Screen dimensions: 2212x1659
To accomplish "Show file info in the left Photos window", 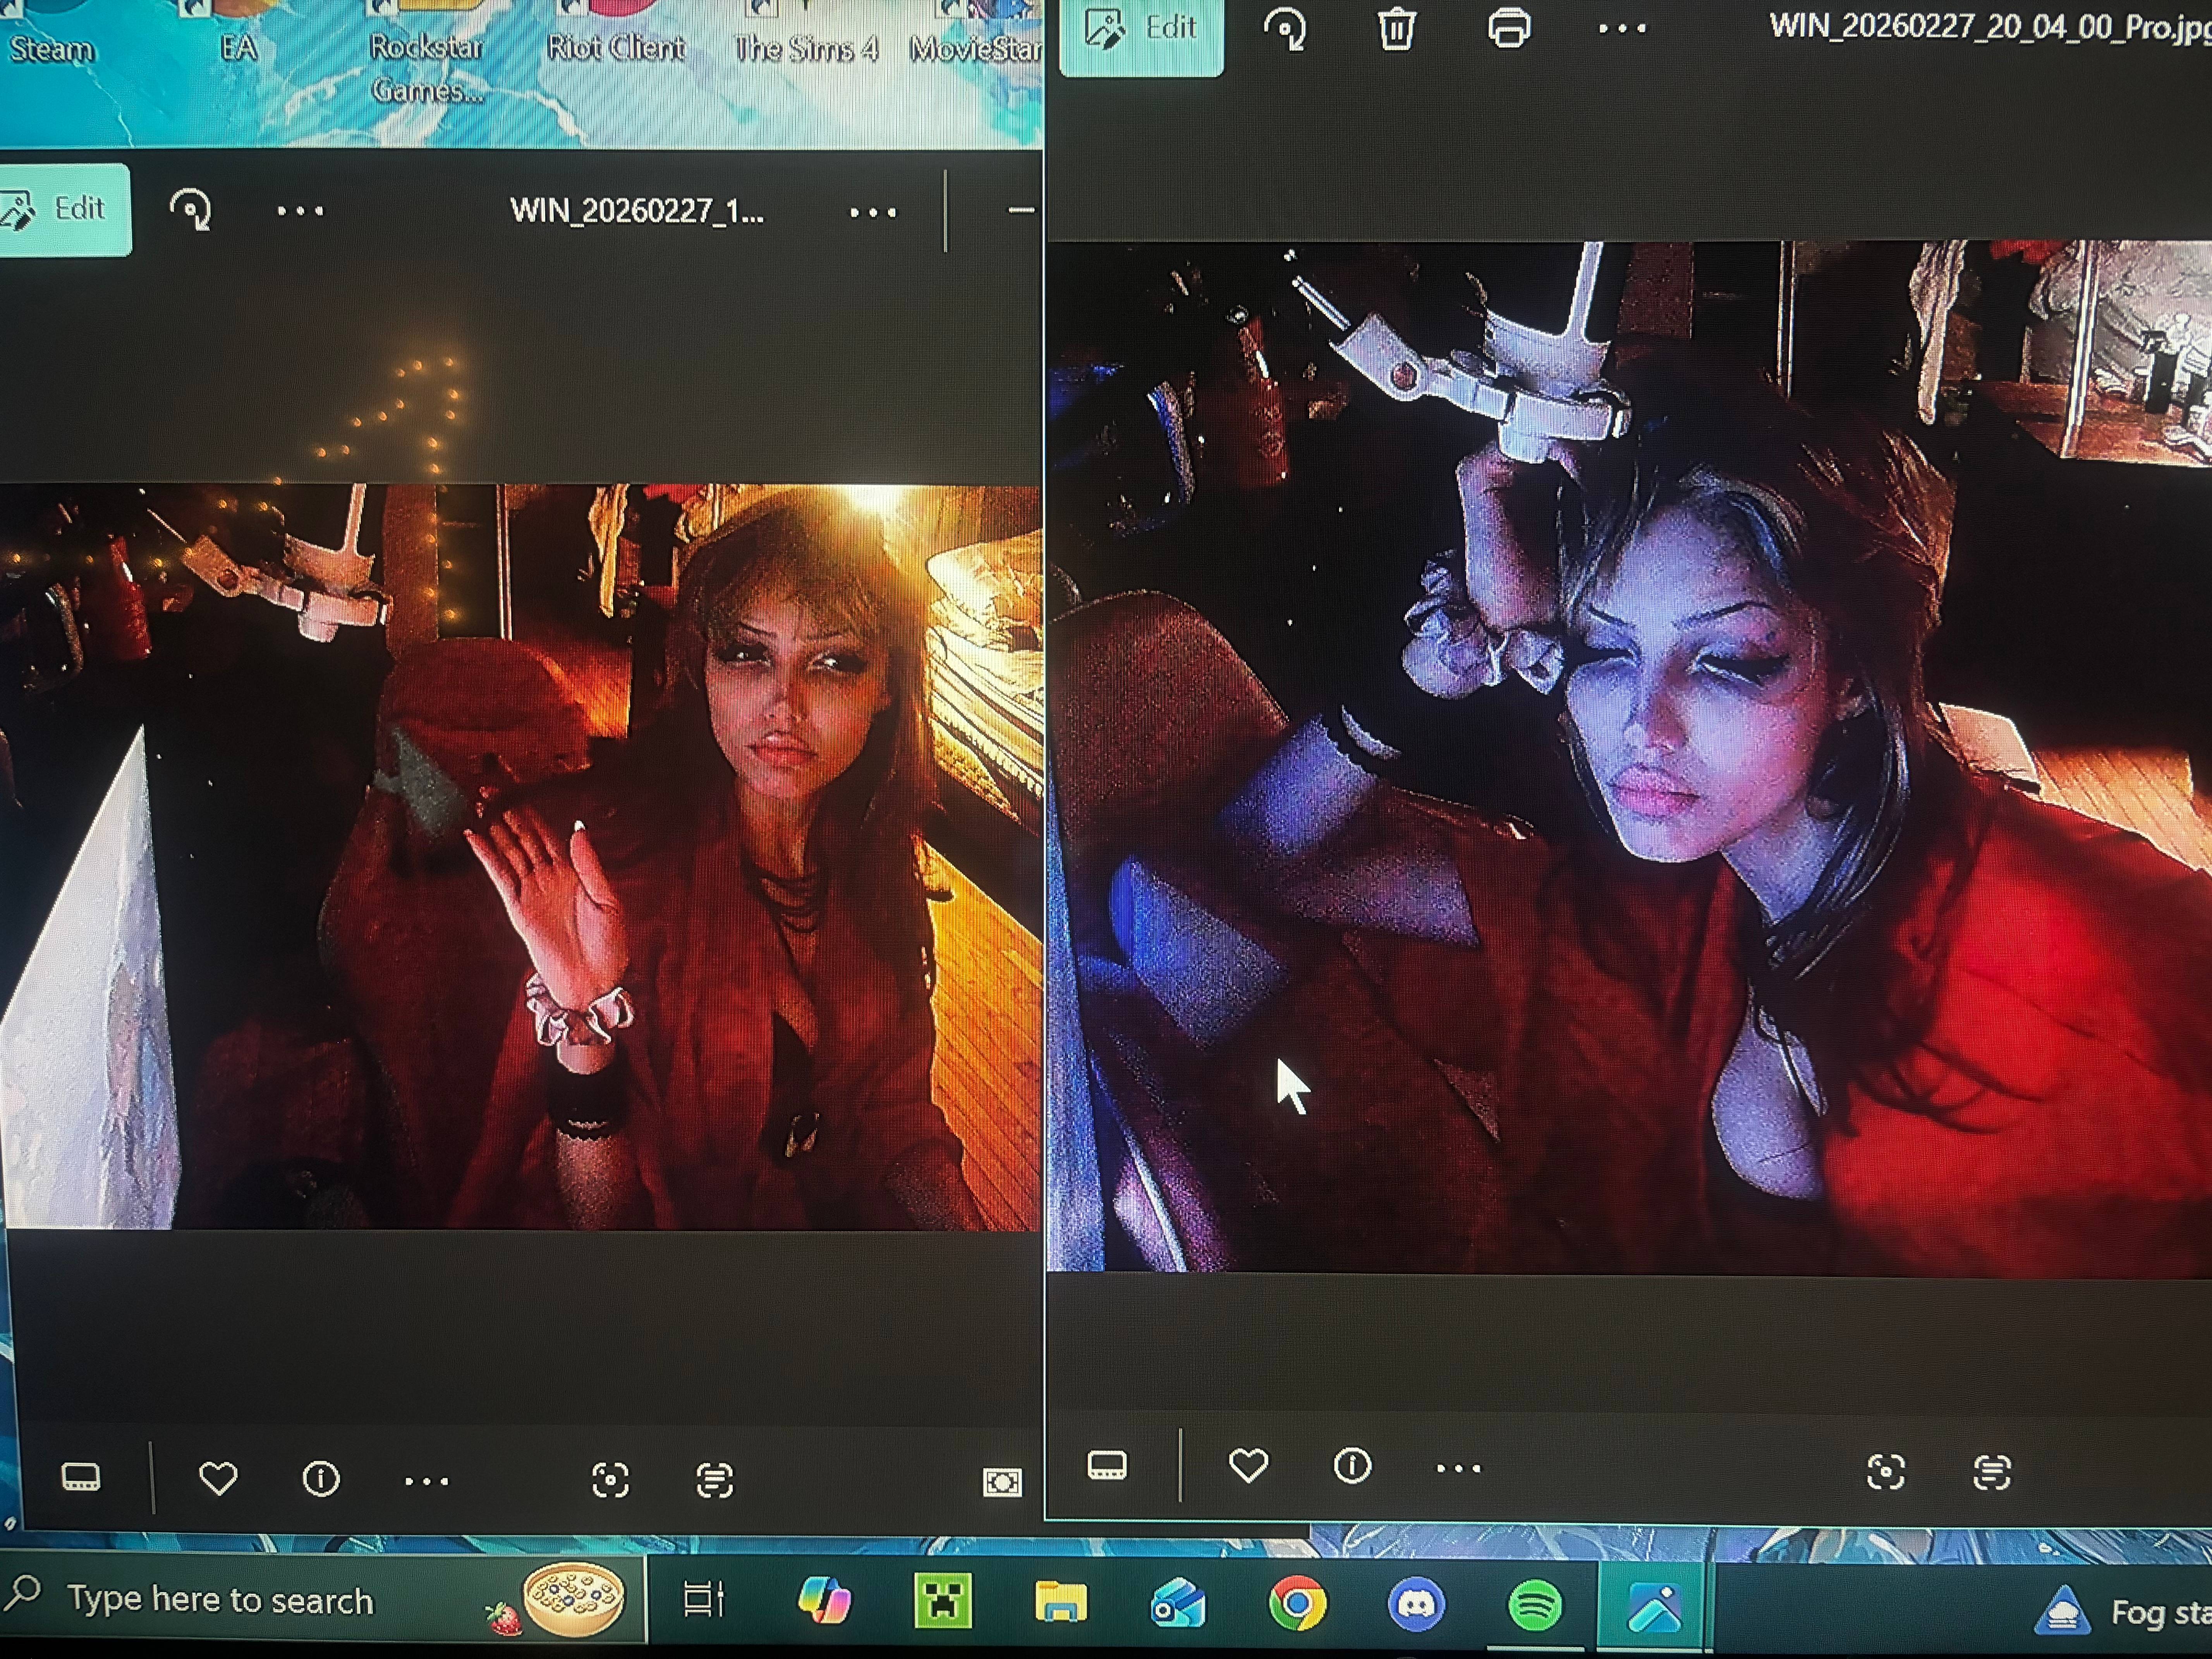I will (x=321, y=1478).
